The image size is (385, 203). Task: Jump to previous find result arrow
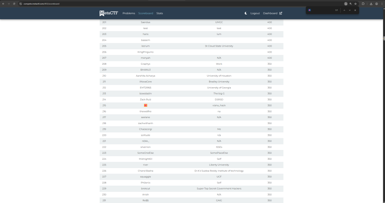(344, 10)
